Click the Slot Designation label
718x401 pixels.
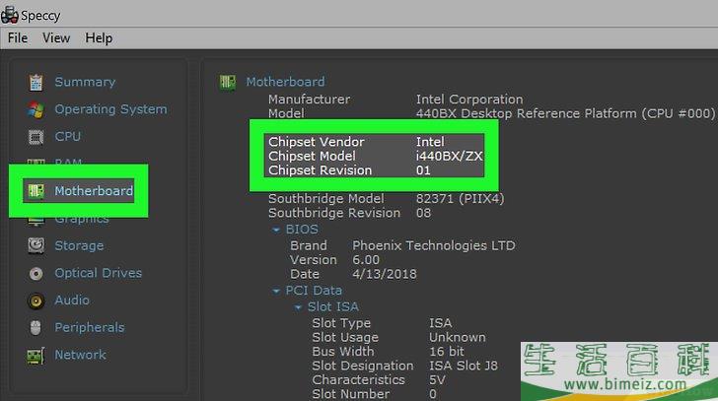coord(363,366)
